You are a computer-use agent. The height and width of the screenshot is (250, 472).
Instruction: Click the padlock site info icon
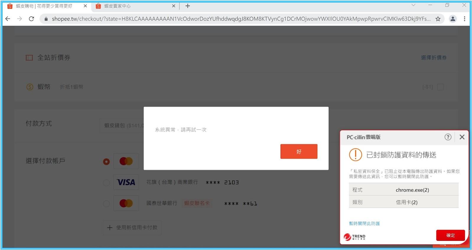(46, 19)
